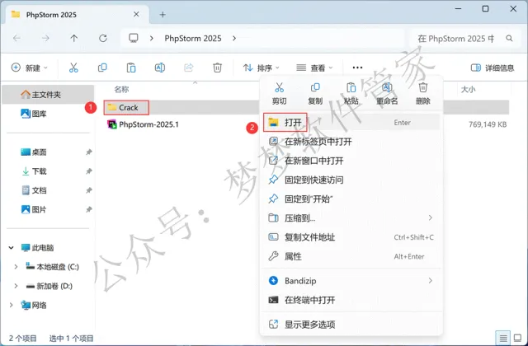Select the PhpStorm-2025.1 file
Image resolution: width=528 pixels, height=346 pixels.
(143, 124)
